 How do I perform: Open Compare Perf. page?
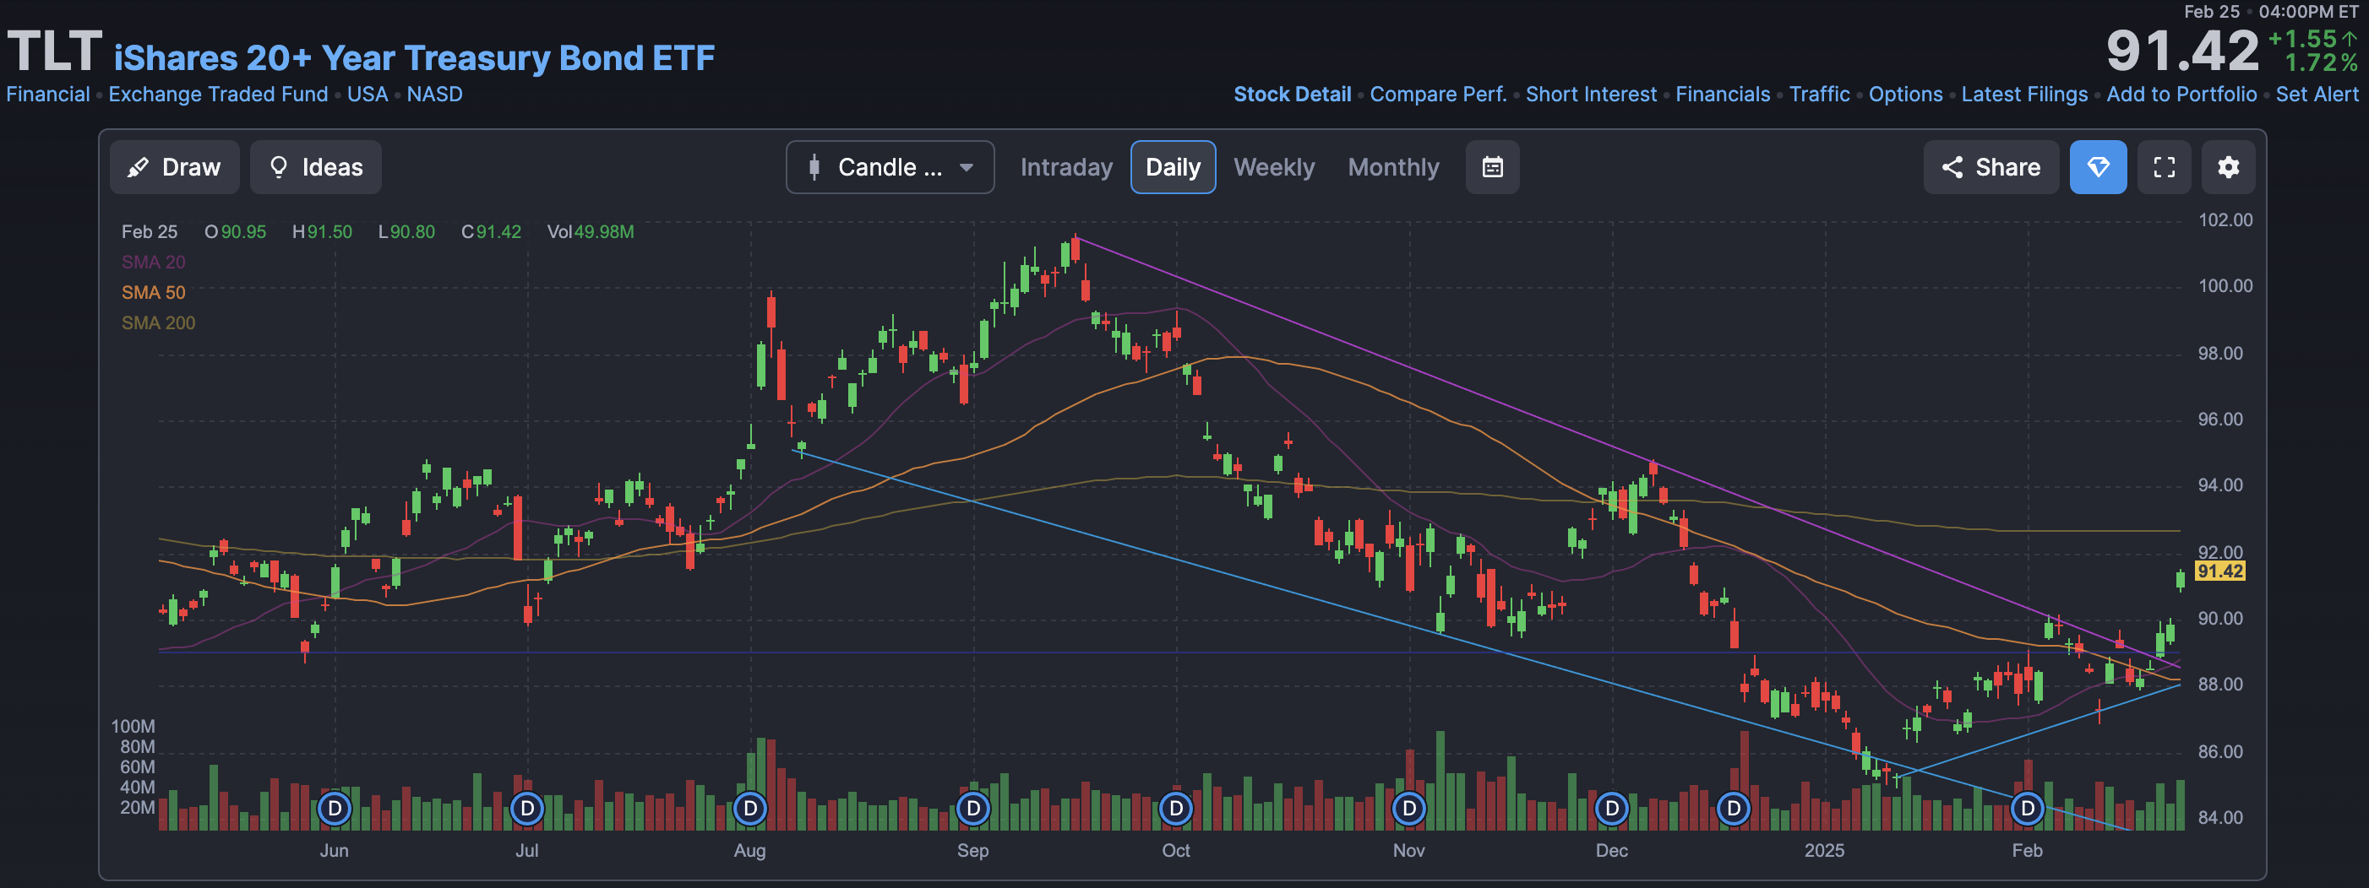[1437, 95]
